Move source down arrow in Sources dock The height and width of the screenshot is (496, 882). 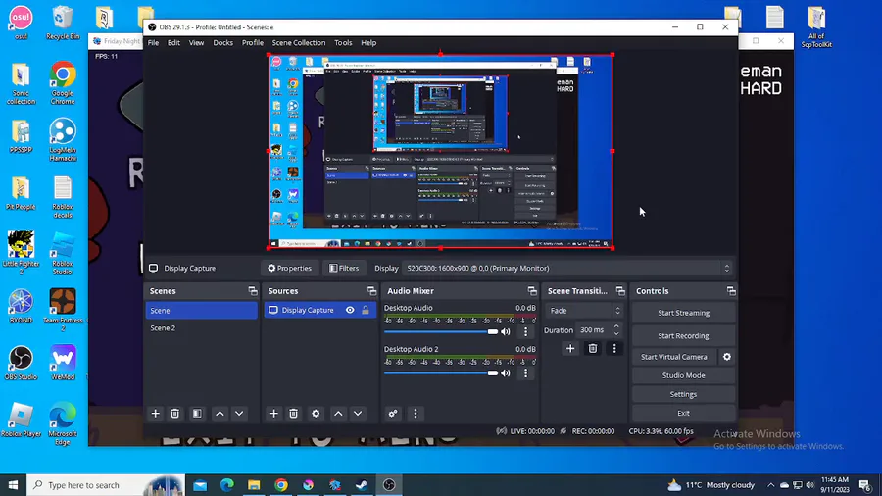358,414
